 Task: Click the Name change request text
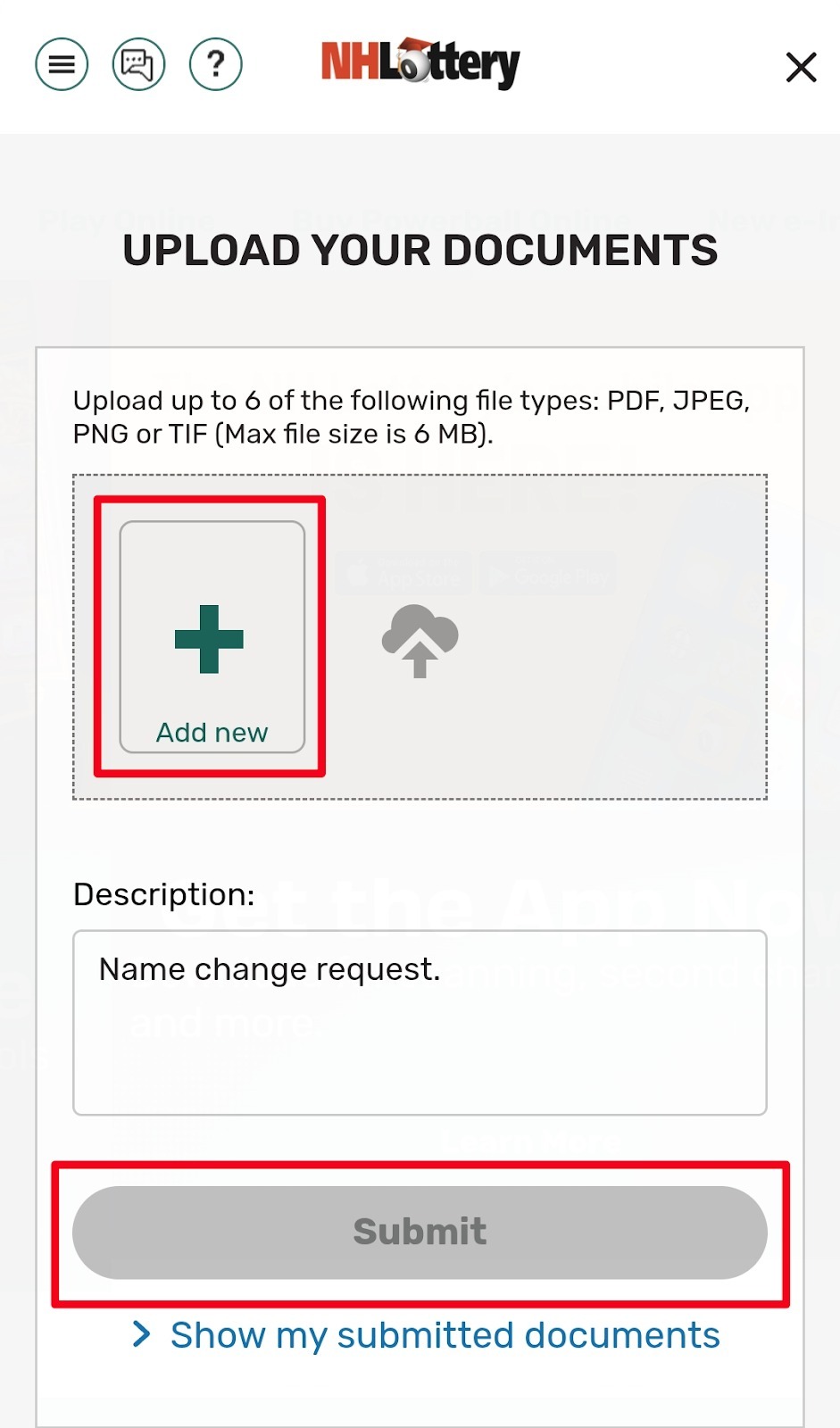(x=270, y=969)
